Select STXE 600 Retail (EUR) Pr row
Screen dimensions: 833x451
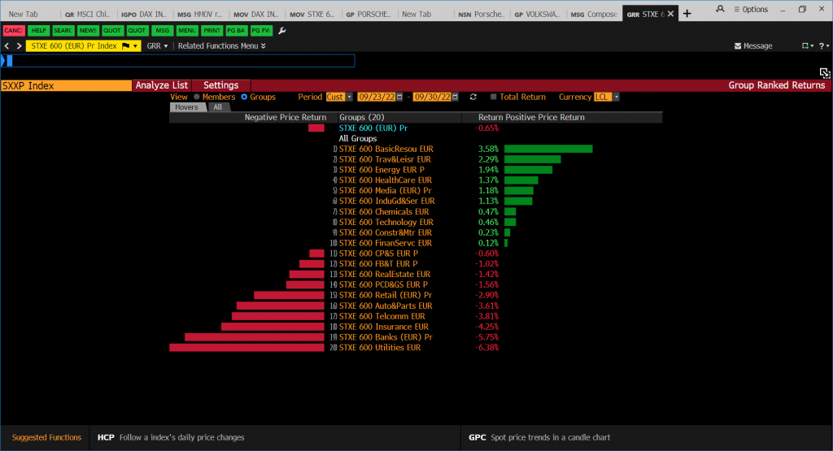coord(386,295)
